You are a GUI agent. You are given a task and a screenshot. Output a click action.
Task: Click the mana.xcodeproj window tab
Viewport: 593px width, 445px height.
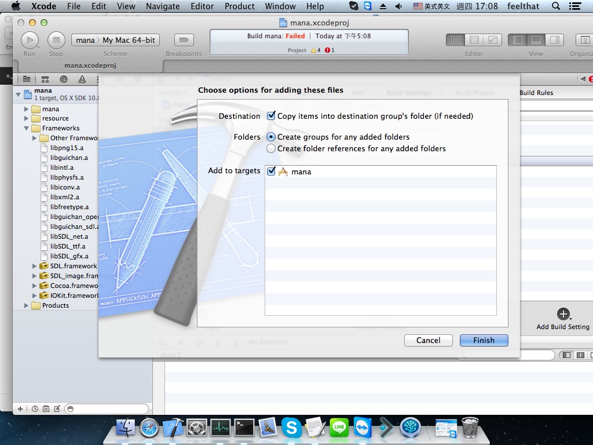90,65
